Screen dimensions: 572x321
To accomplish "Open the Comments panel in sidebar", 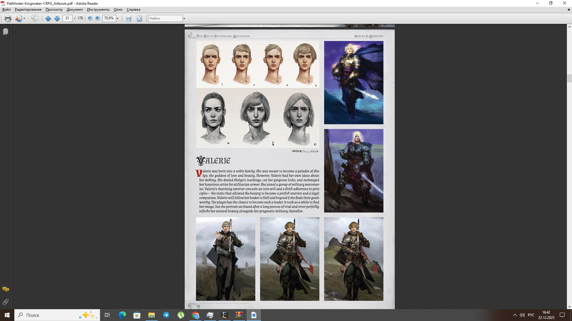I will click(x=6, y=289).
